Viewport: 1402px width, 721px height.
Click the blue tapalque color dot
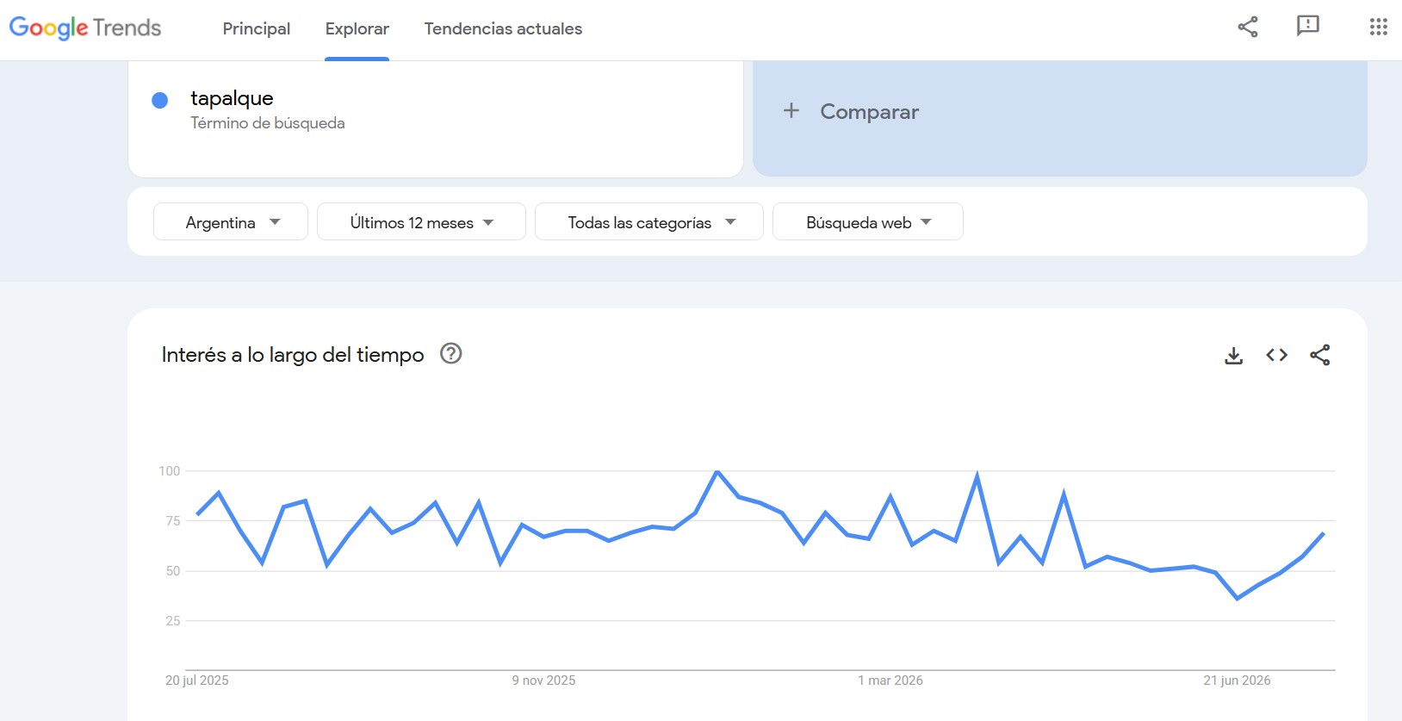[x=159, y=100]
